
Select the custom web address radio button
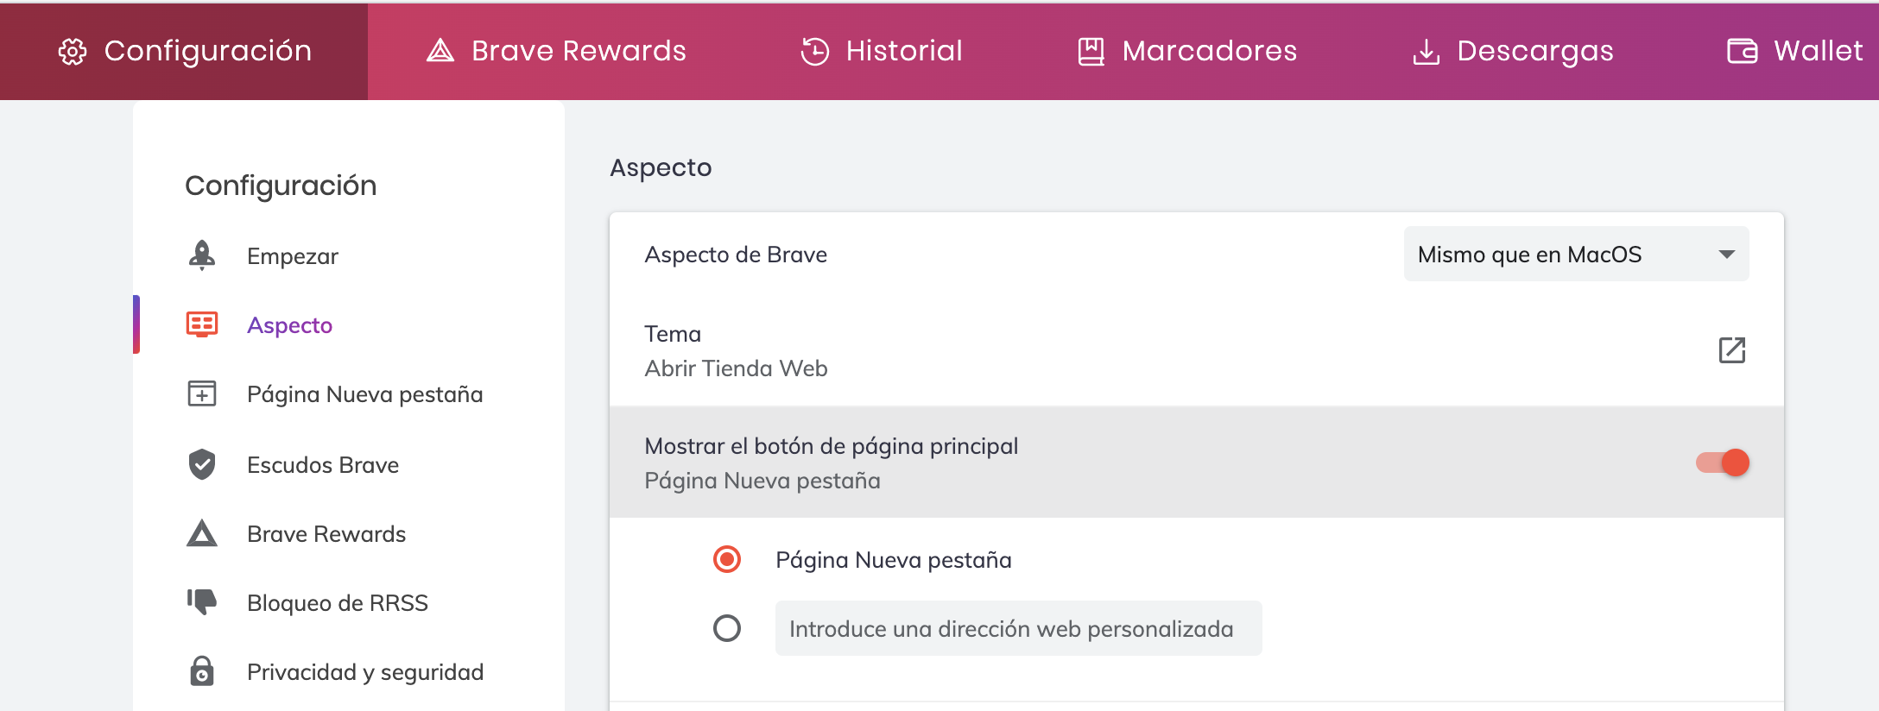click(727, 628)
